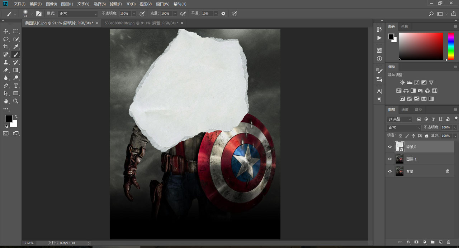
Task: Toggle visibility of 图层 1 layer
Action: pos(390,159)
